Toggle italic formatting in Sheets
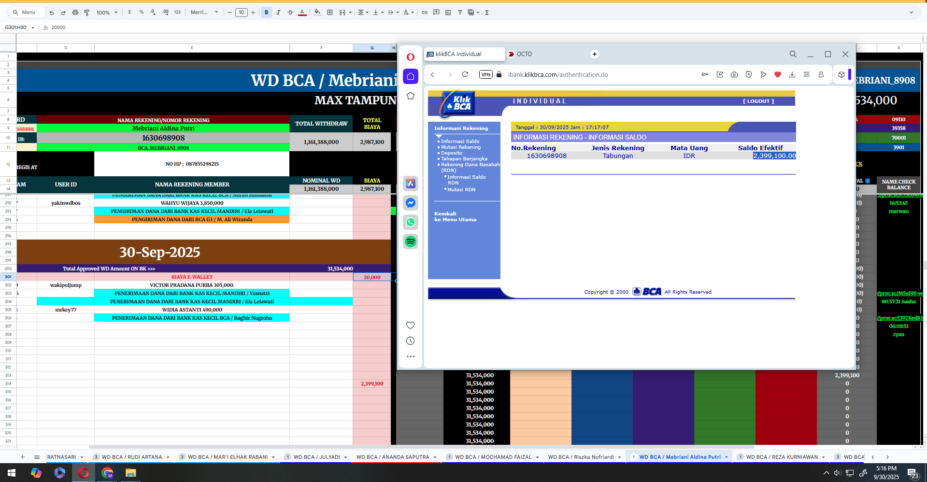 278,13
